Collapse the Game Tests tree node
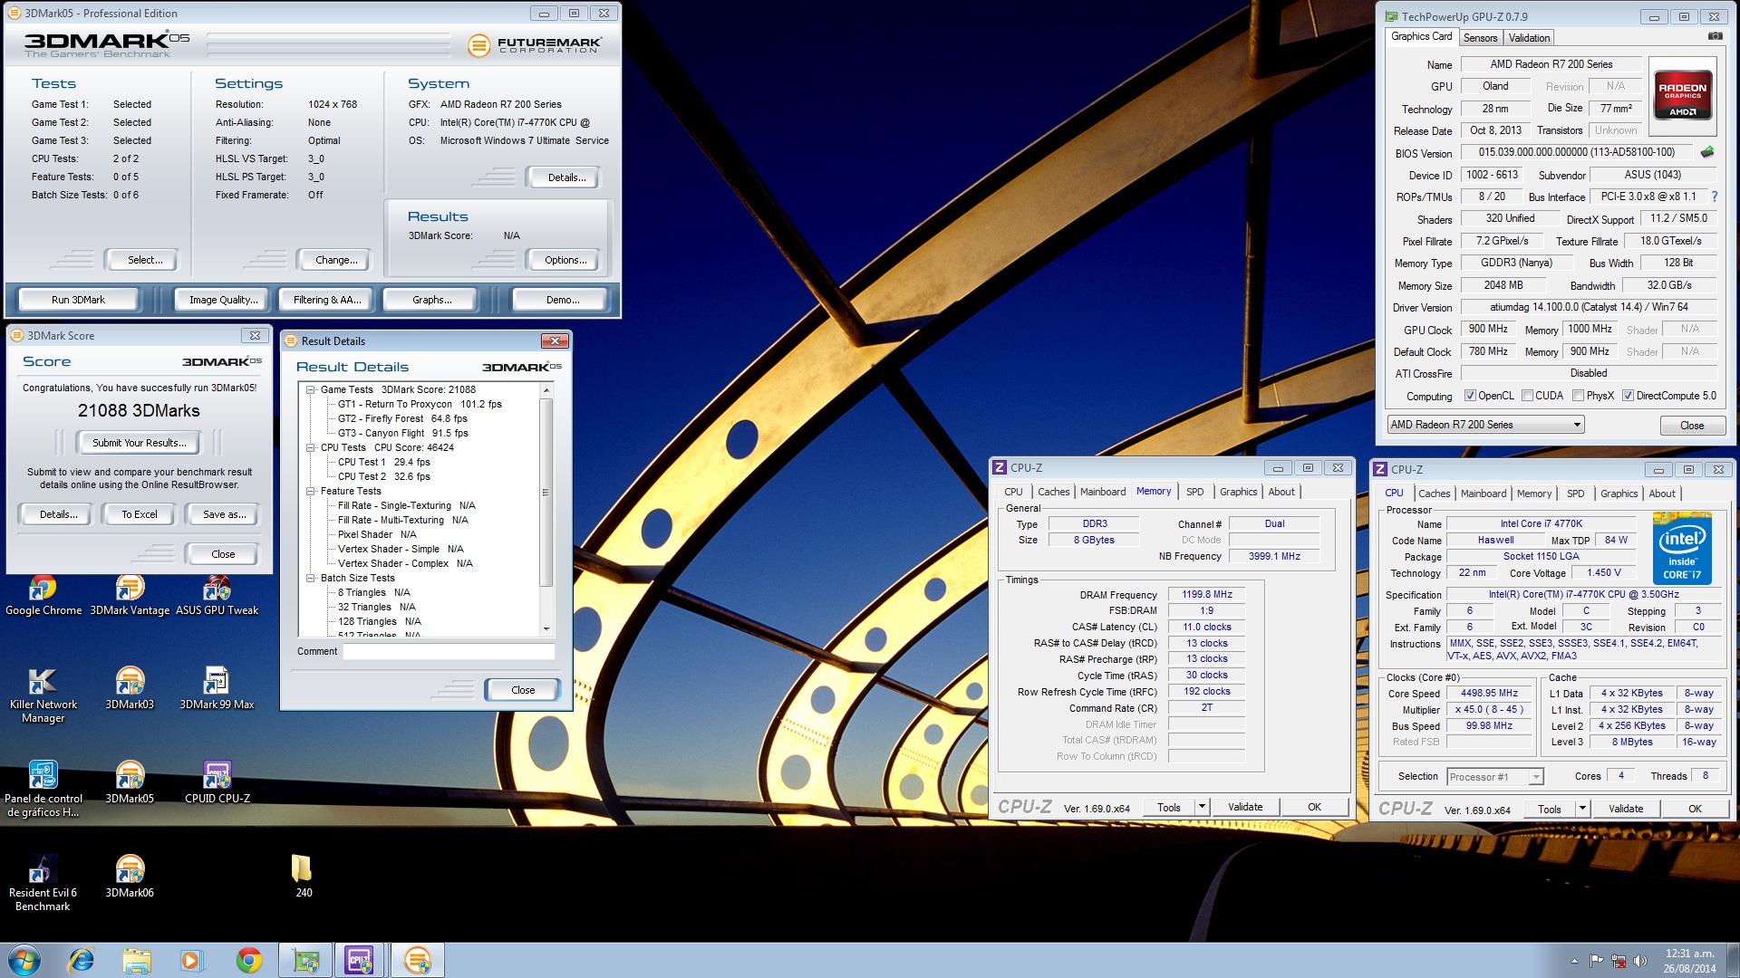The height and width of the screenshot is (978, 1740). 311,389
